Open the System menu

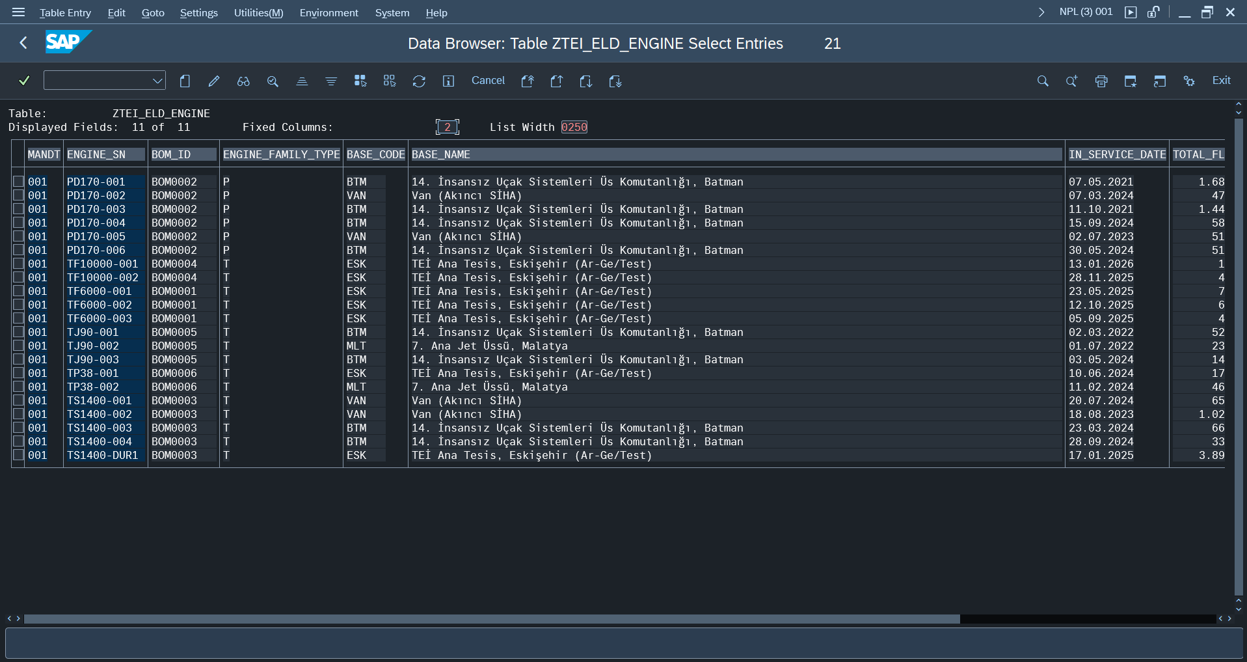[392, 12]
